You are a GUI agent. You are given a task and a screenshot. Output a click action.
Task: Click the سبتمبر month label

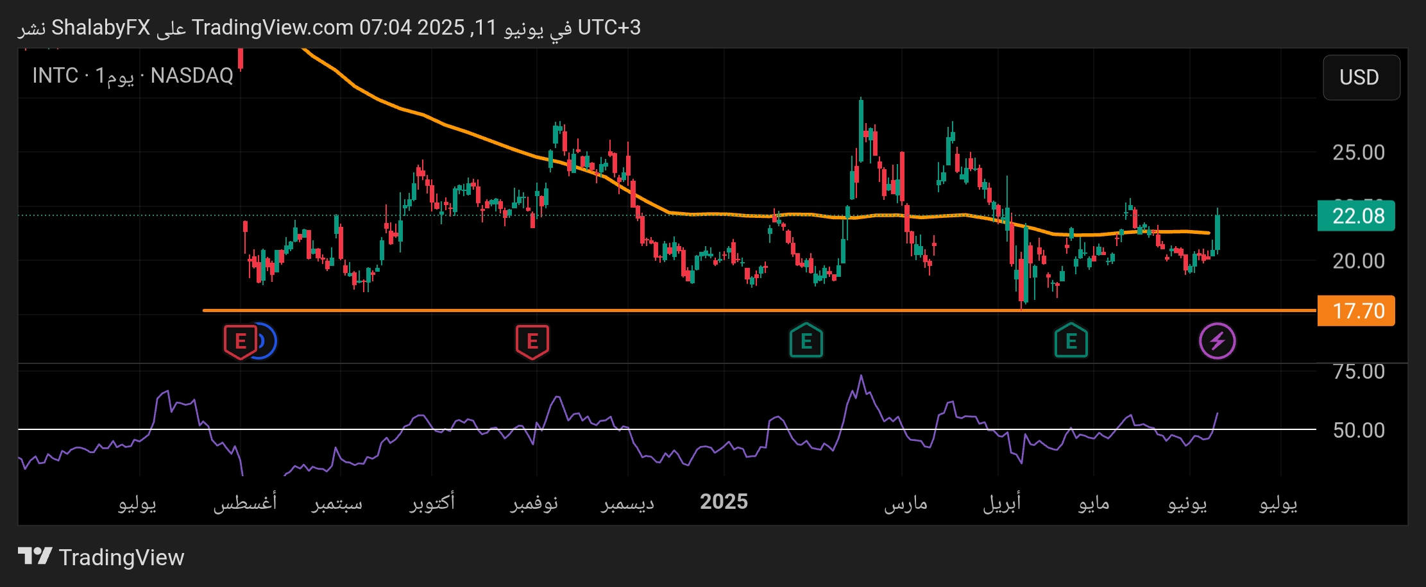[337, 504]
